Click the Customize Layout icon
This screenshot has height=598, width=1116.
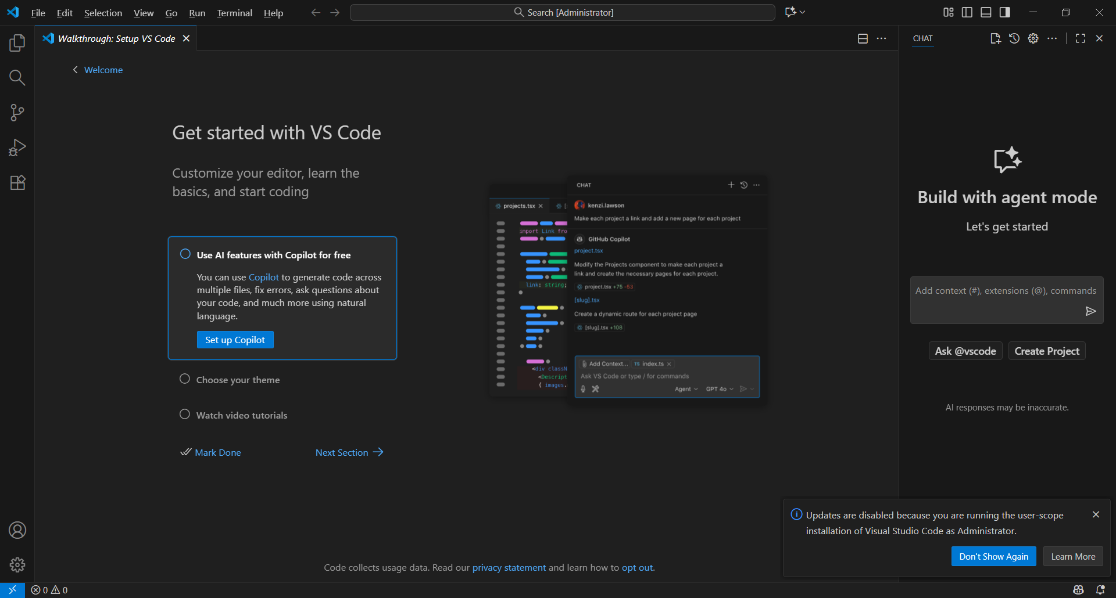(949, 12)
